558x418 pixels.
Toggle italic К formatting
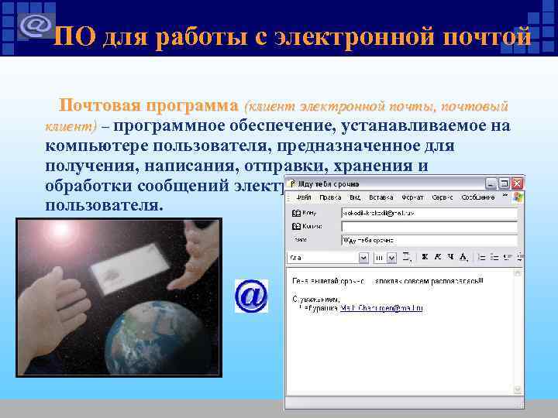[x=438, y=257]
